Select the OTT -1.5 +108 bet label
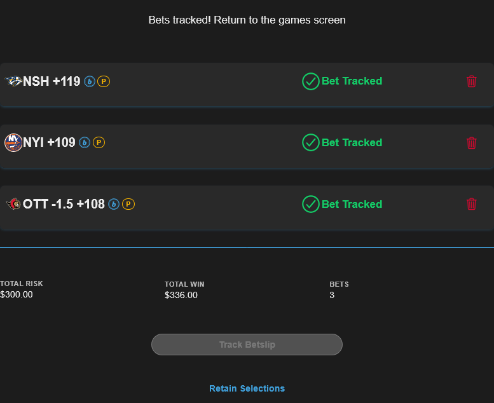The image size is (494, 403). 64,204
